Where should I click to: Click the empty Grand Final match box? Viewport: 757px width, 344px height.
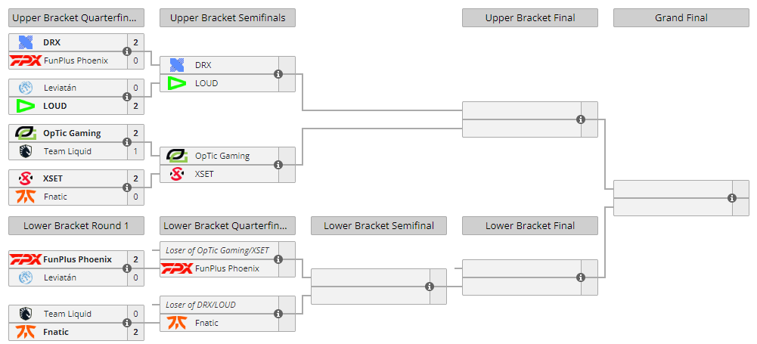coord(672,198)
